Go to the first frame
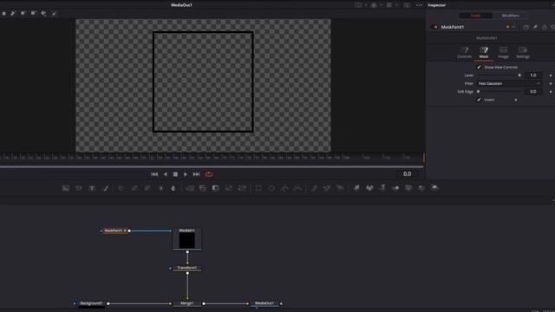555x312 pixels. tap(154, 174)
